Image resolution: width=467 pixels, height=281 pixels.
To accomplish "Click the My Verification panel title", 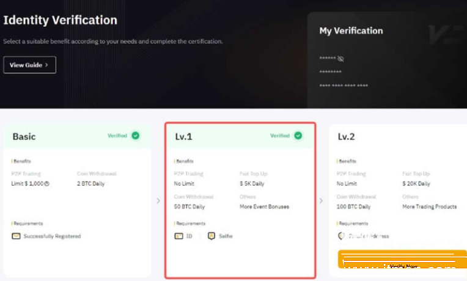I will tap(351, 31).
